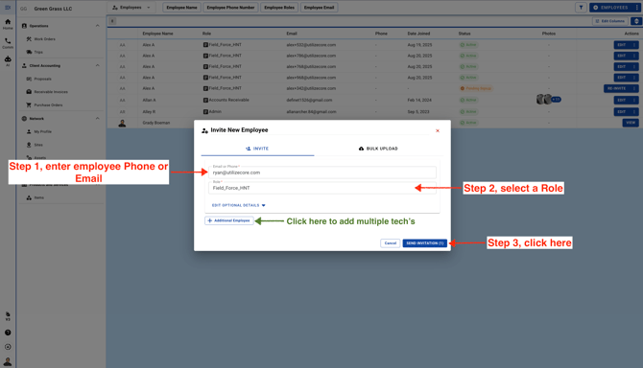Open the kebab menu for the alex+786 row

(634, 56)
